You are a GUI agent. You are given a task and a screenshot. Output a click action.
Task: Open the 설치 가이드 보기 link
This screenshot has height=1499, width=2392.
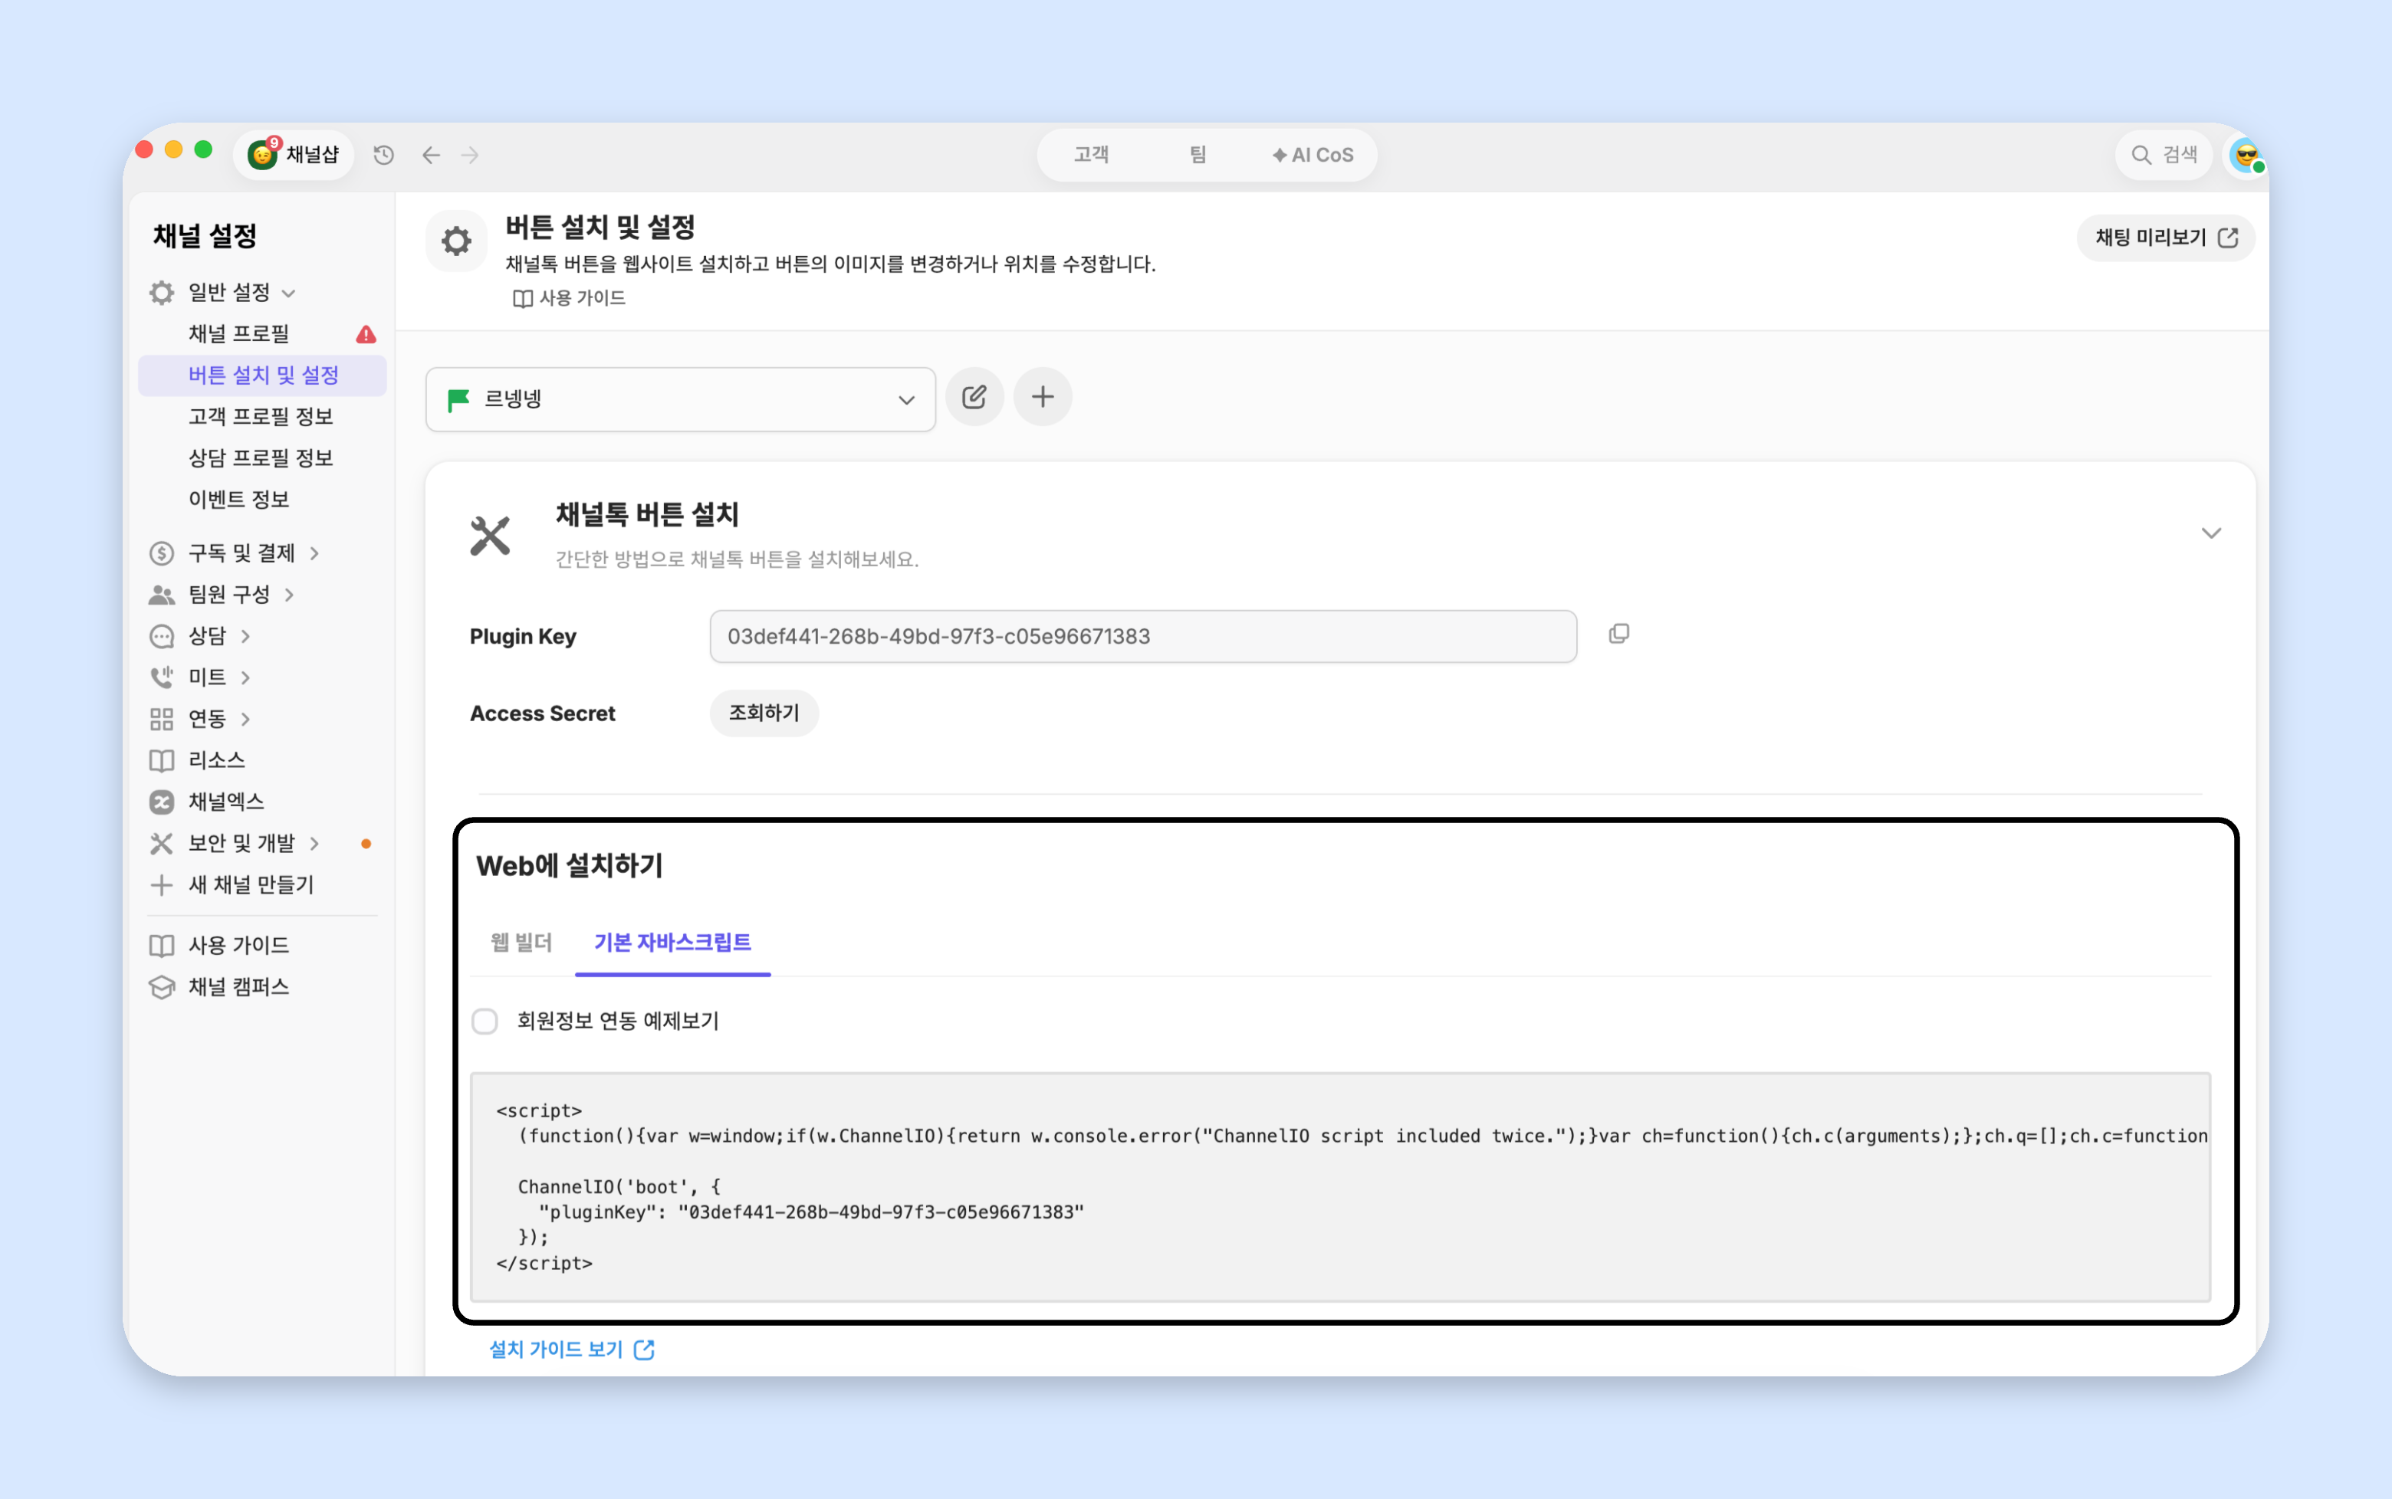tap(572, 1350)
